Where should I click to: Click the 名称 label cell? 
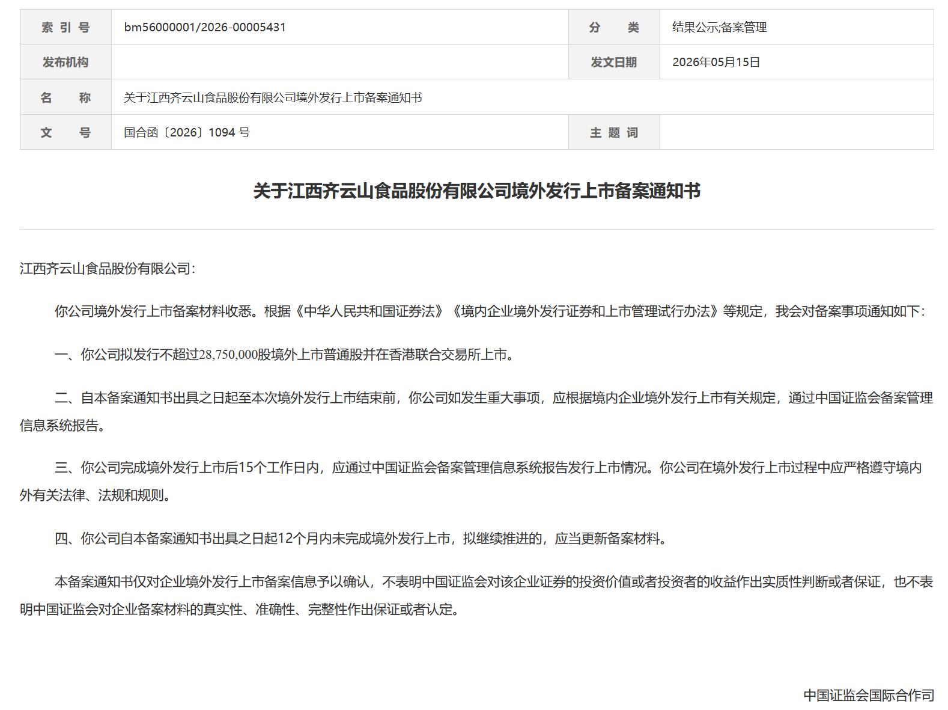pyautogui.click(x=65, y=97)
